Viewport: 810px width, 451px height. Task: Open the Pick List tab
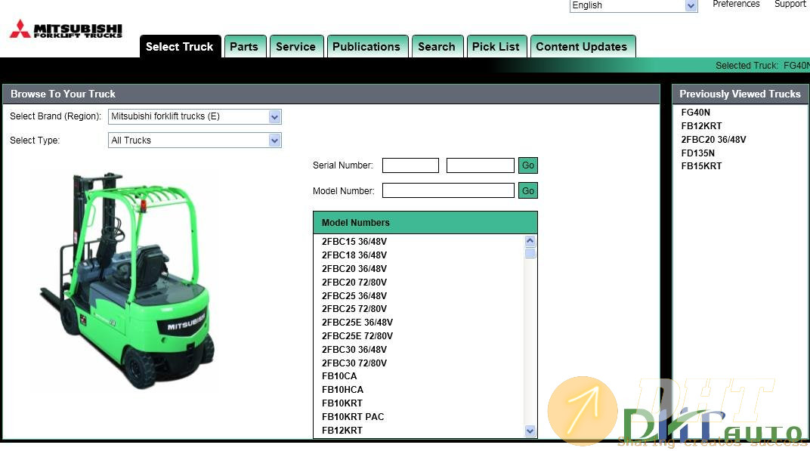(x=496, y=47)
